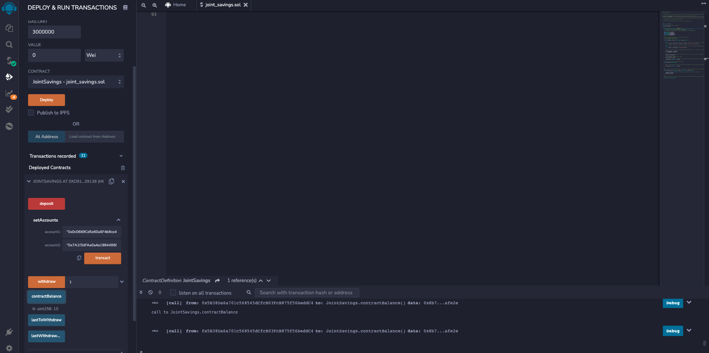Collapse the setAccounts parameter panel
Image resolution: width=709 pixels, height=353 pixels.
[x=119, y=220]
